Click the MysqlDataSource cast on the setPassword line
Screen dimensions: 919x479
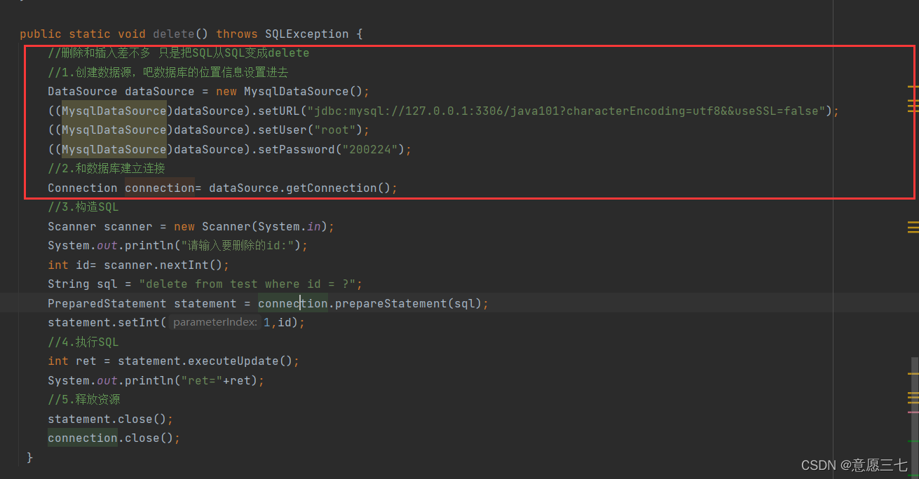114,149
